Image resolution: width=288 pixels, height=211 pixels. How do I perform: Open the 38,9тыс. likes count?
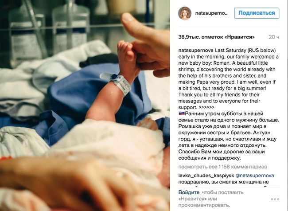(x=216, y=37)
